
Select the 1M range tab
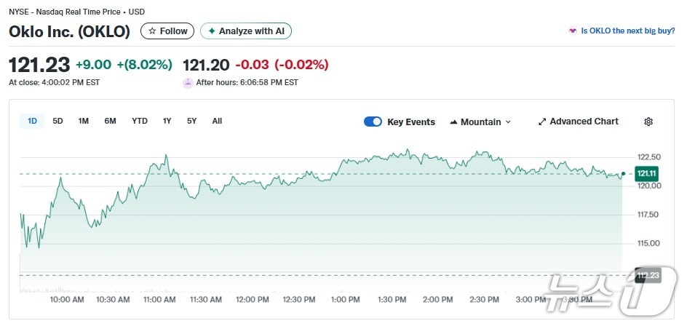pyautogui.click(x=84, y=121)
